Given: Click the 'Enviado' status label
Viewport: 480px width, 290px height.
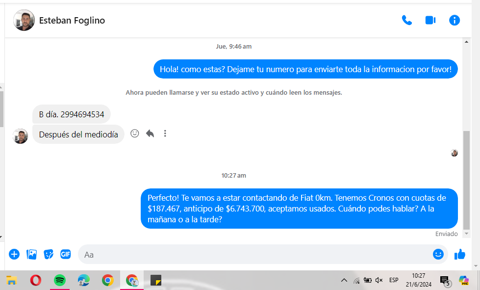Looking at the screenshot, I should pos(446,234).
